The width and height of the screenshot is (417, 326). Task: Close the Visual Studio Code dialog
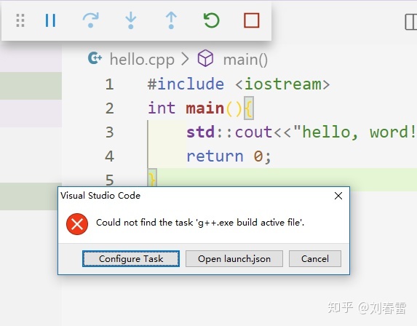[338, 196]
